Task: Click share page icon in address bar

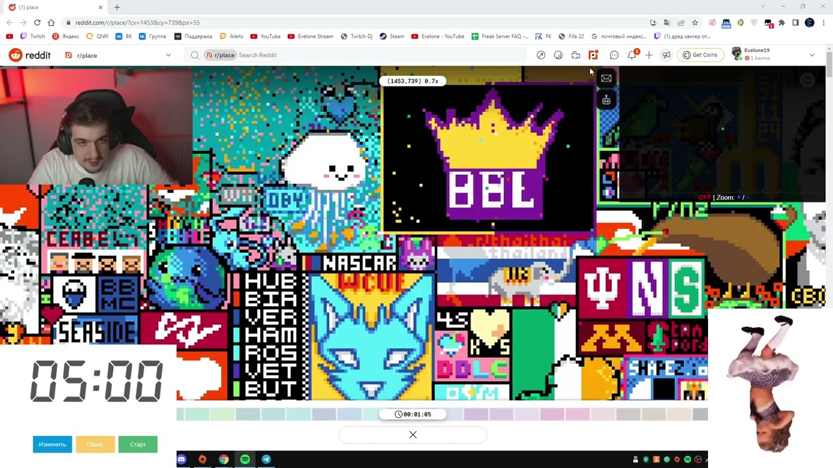Action: (x=681, y=23)
